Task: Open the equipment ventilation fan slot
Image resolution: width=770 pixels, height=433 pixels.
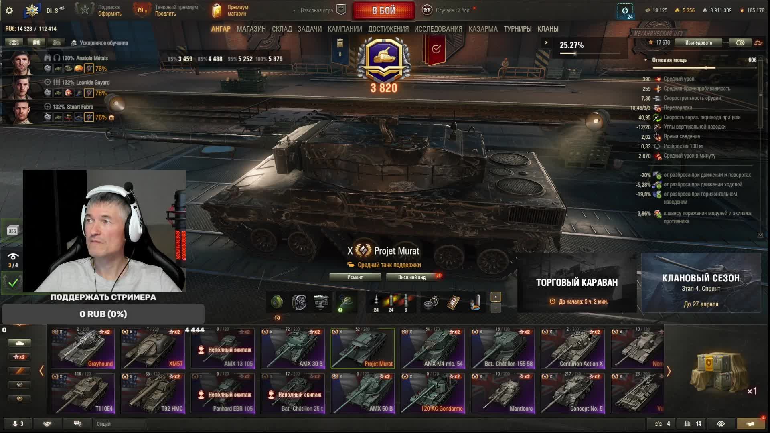Action: (299, 302)
